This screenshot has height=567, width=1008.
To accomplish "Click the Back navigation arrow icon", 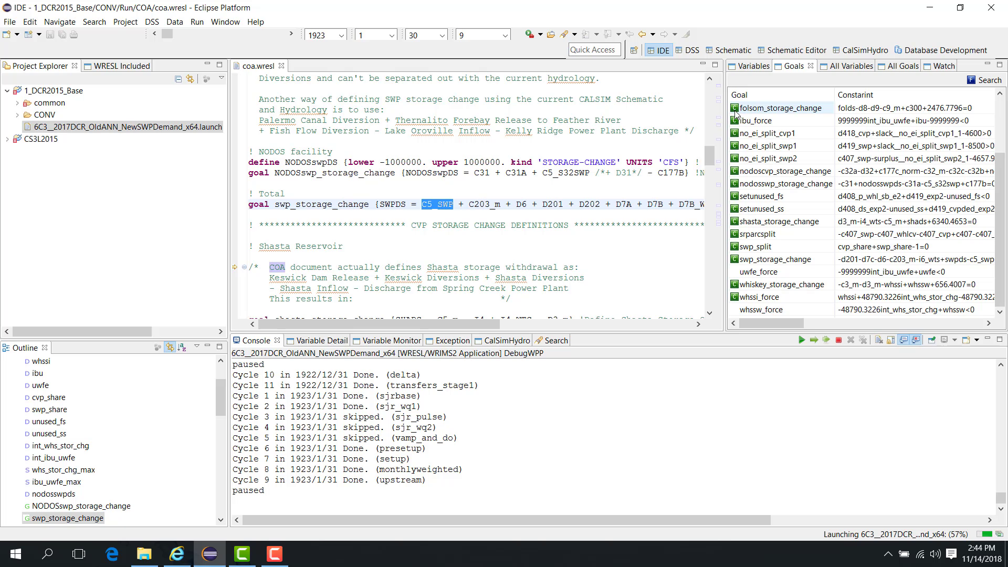I will [x=642, y=34].
